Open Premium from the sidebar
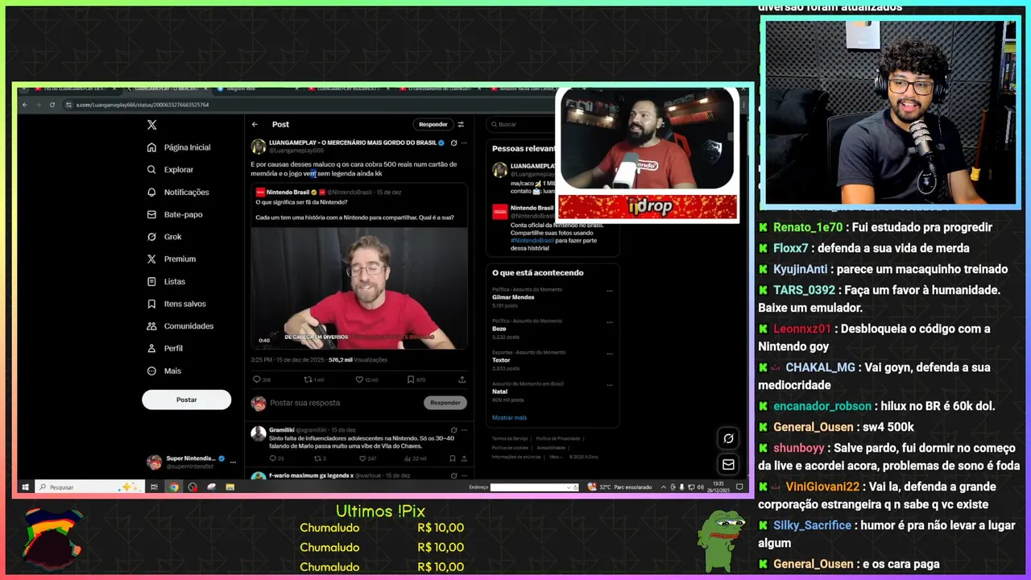Viewport: 1031px width, 580px height. tap(172, 259)
